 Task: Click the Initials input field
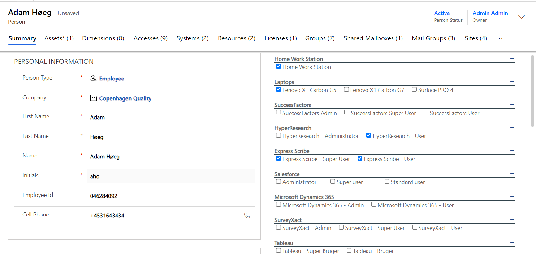tap(170, 176)
